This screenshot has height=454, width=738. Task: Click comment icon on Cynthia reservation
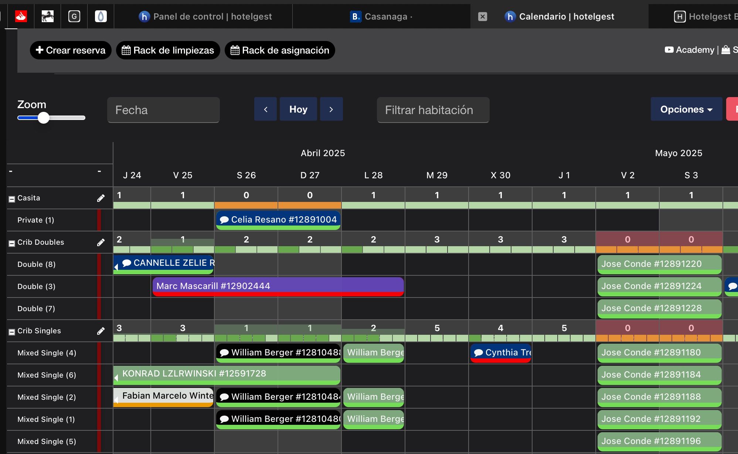[479, 353]
